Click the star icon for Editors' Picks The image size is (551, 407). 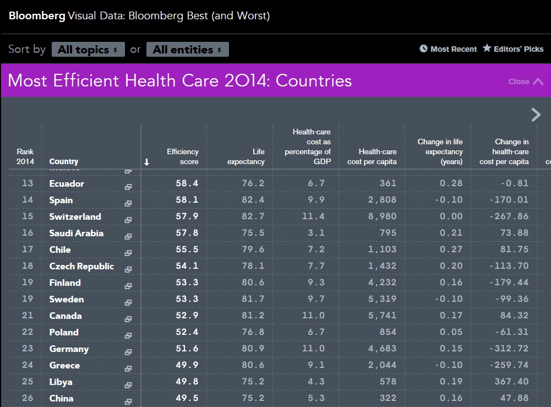click(487, 48)
